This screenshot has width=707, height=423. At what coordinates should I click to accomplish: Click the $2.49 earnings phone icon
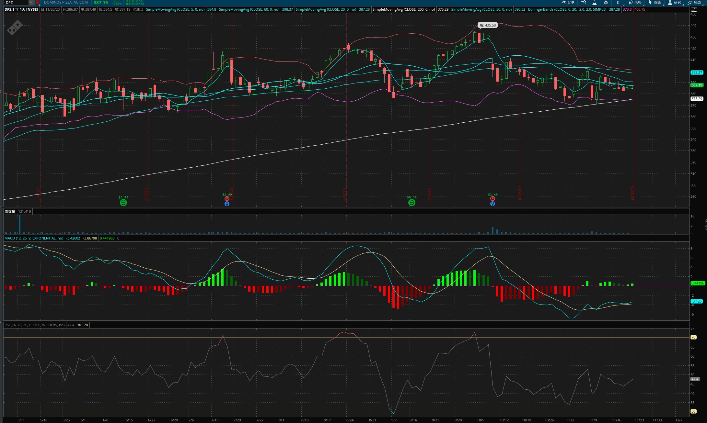click(493, 198)
